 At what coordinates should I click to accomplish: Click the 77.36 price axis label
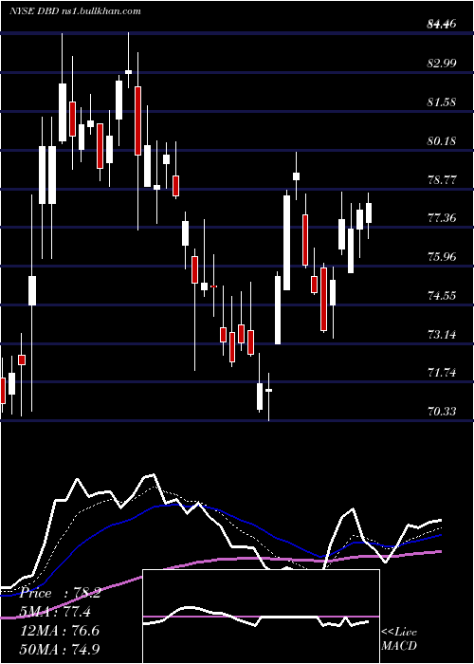tap(442, 218)
